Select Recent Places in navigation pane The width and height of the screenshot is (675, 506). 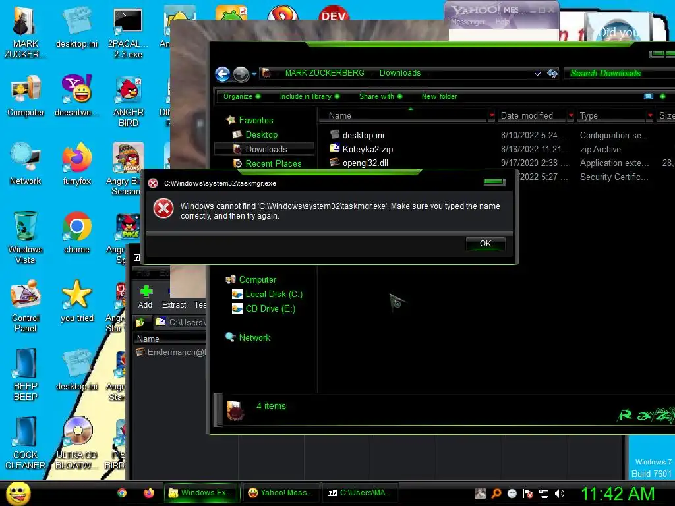click(274, 164)
